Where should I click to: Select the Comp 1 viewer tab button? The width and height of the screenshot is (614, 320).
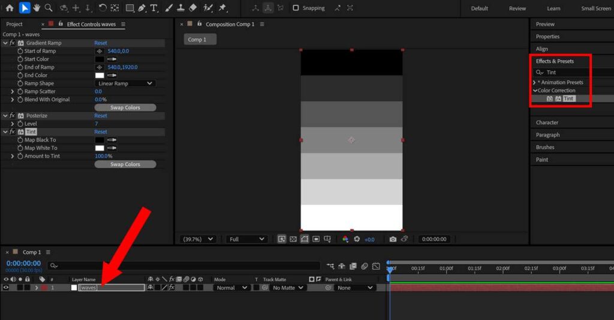click(x=200, y=40)
